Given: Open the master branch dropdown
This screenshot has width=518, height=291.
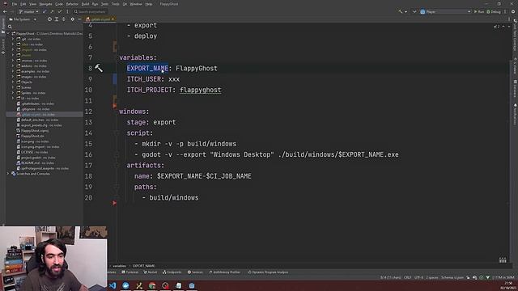Looking at the screenshot, I should pyautogui.click(x=28, y=11).
